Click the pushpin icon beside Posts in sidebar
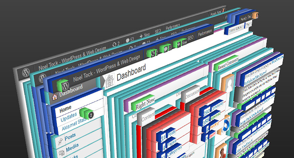The height and width of the screenshot is (158, 294). pyautogui.click(x=60, y=141)
